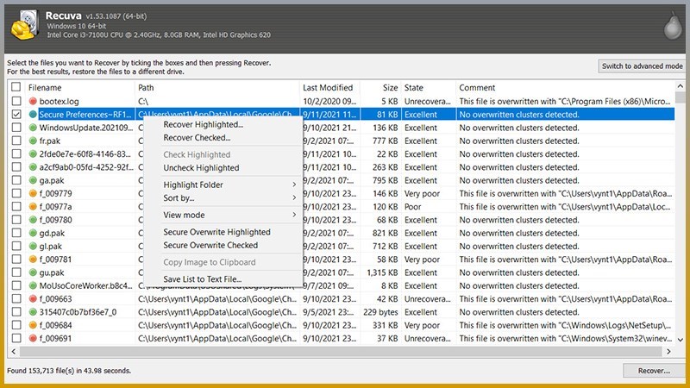Click Switch to advanced mode button
This screenshot has height=388, width=690.
[642, 66]
